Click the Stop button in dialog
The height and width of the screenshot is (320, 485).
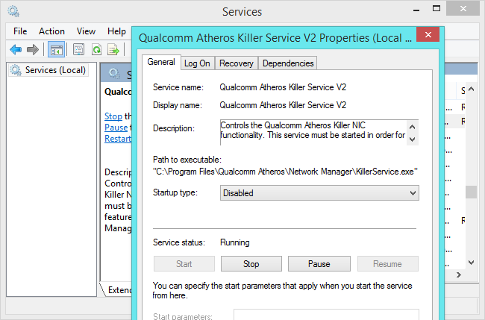click(251, 264)
